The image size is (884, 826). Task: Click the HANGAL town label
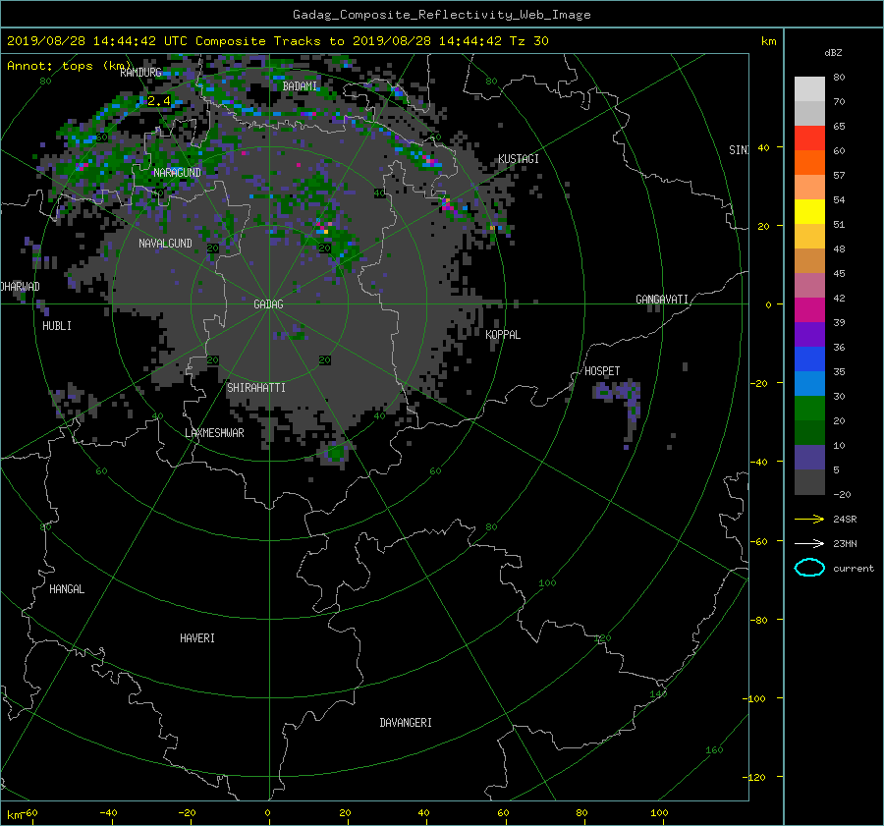coord(67,589)
